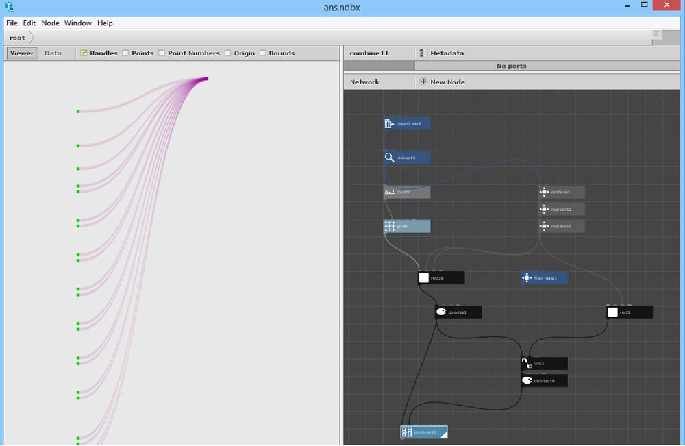
Task: Click the rect16 rectangle node
Action: click(x=440, y=278)
